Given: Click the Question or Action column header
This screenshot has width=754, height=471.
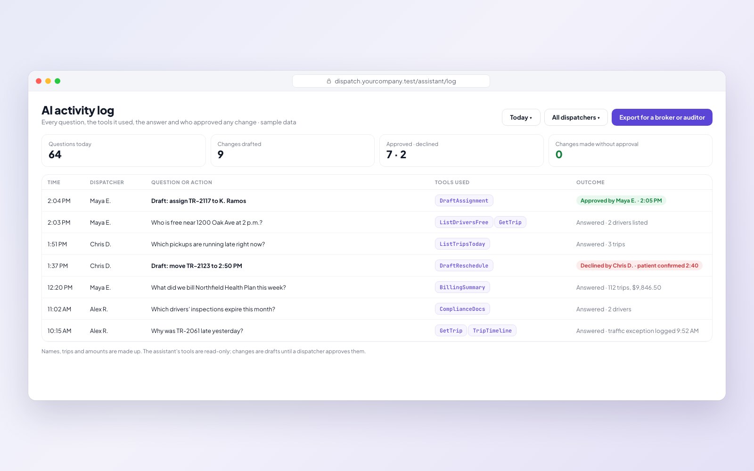Looking at the screenshot, I should click(x=181, y=182).
